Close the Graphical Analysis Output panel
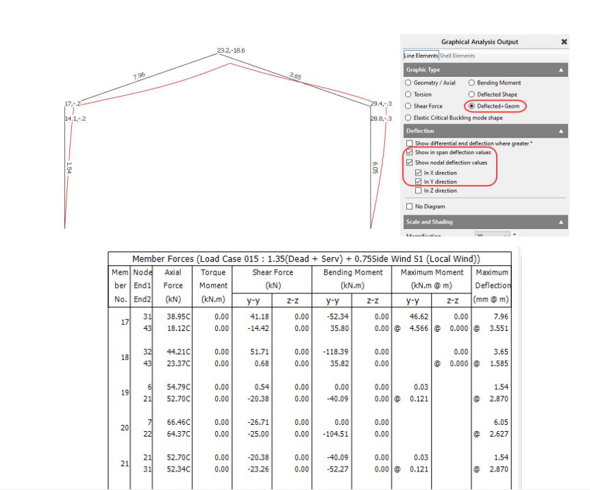590x490 pixels. click(564, 42)
